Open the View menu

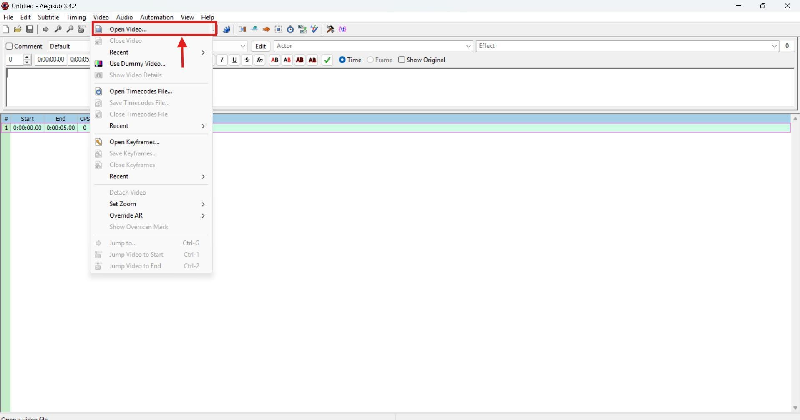point(187,17)
